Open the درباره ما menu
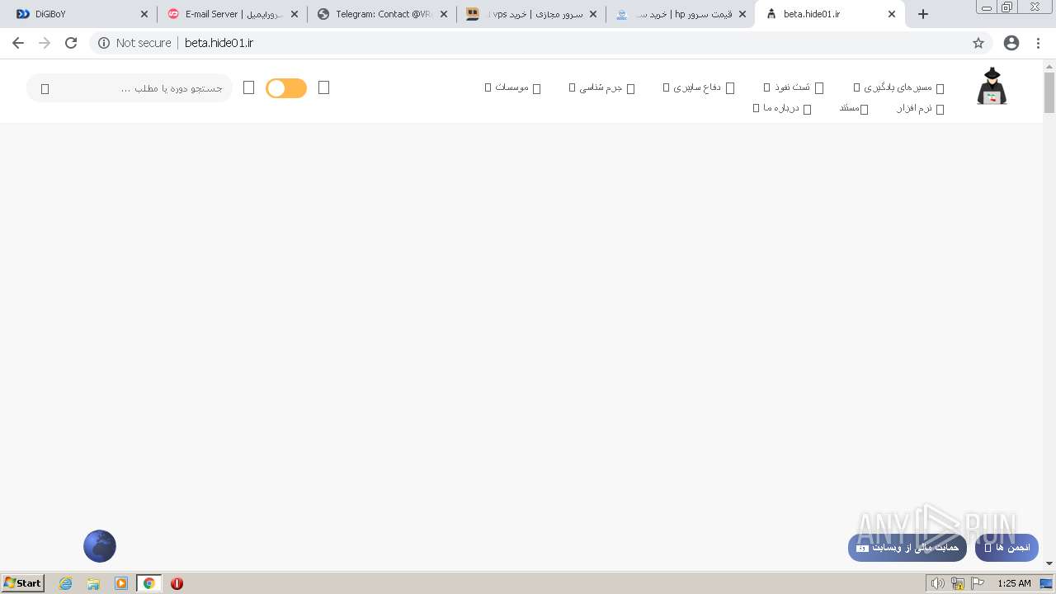1056x594 pixels. (x=782, y=108)
